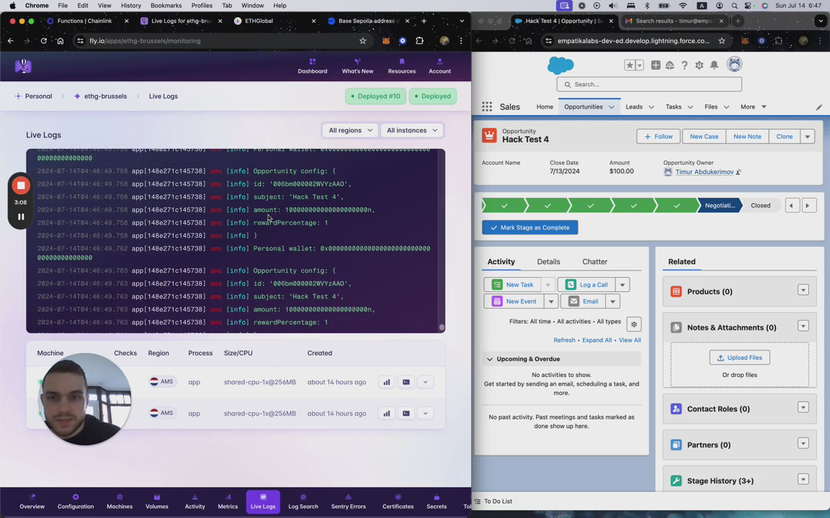Go to the Salesforce Home tab

[545, 106]
